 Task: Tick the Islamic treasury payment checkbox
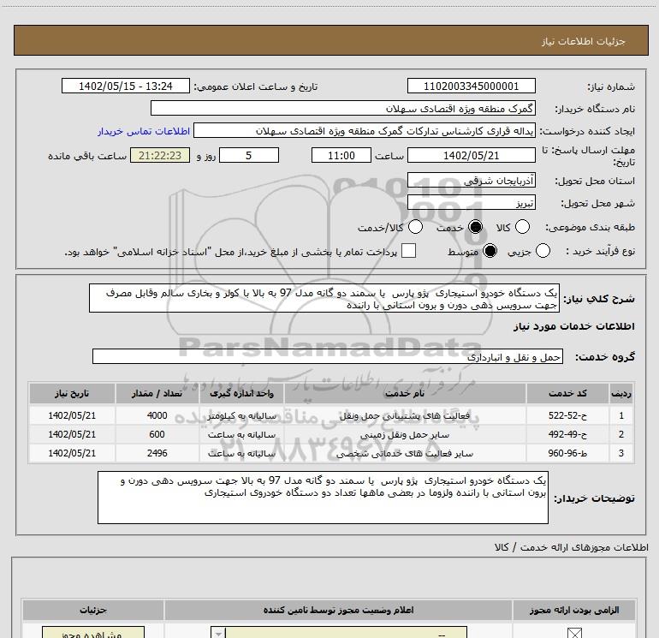click(x=408, y=251)
